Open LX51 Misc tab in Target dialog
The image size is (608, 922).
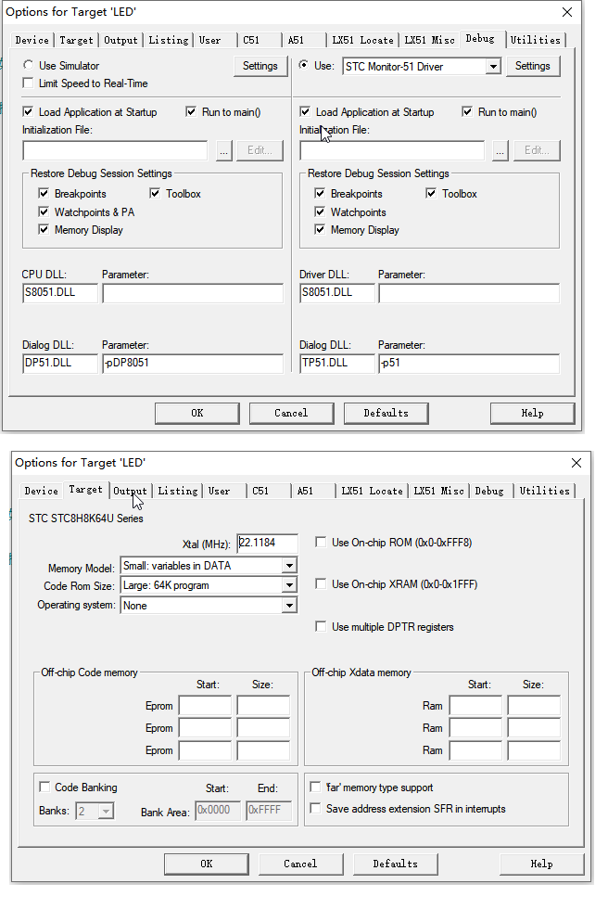(438, 491)
